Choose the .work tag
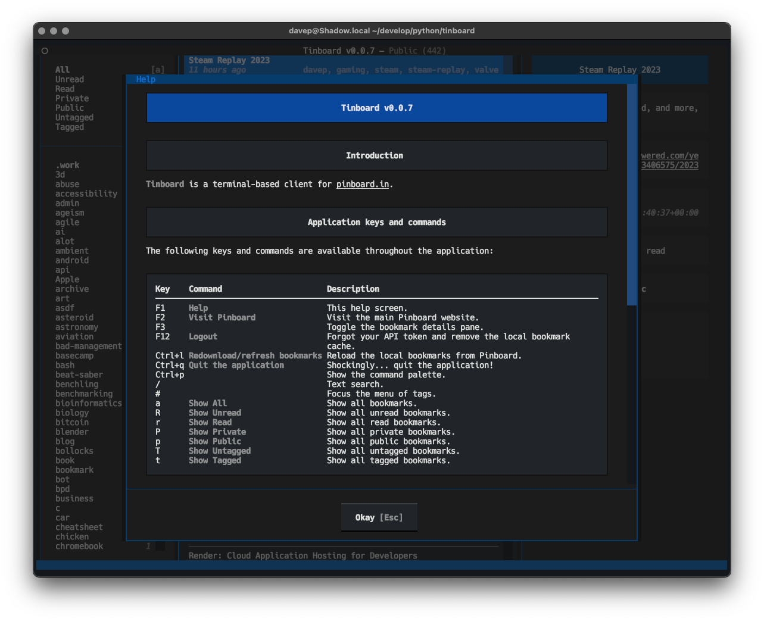The width and height of the screenshot is (764, 621). click(x=67, y=165)
